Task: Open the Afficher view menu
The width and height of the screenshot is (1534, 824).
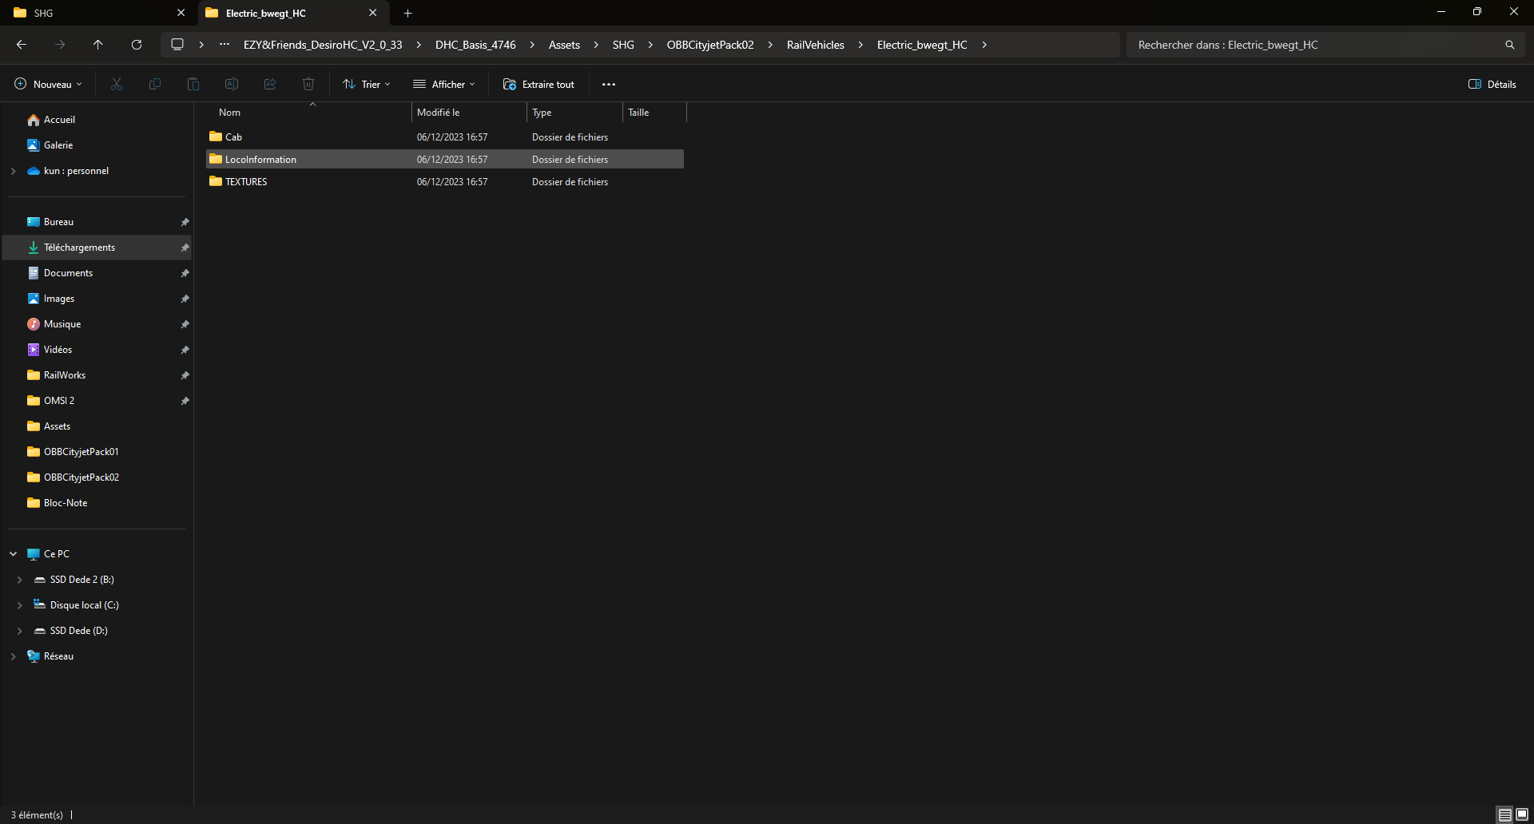Action: 444,84
